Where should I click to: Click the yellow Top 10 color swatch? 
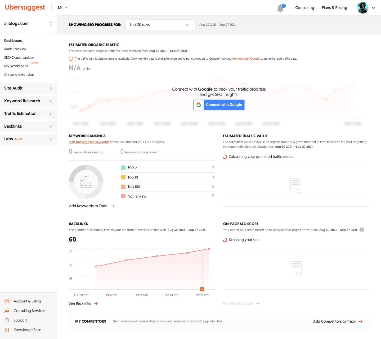pos(123,177)
